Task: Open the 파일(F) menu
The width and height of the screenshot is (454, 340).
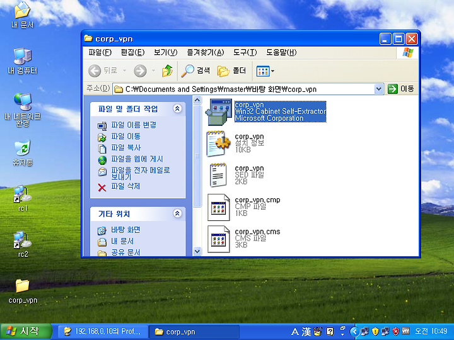Action: pos(100,52)
